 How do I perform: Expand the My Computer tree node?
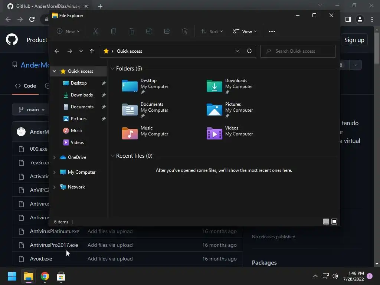tap(55, 172)
